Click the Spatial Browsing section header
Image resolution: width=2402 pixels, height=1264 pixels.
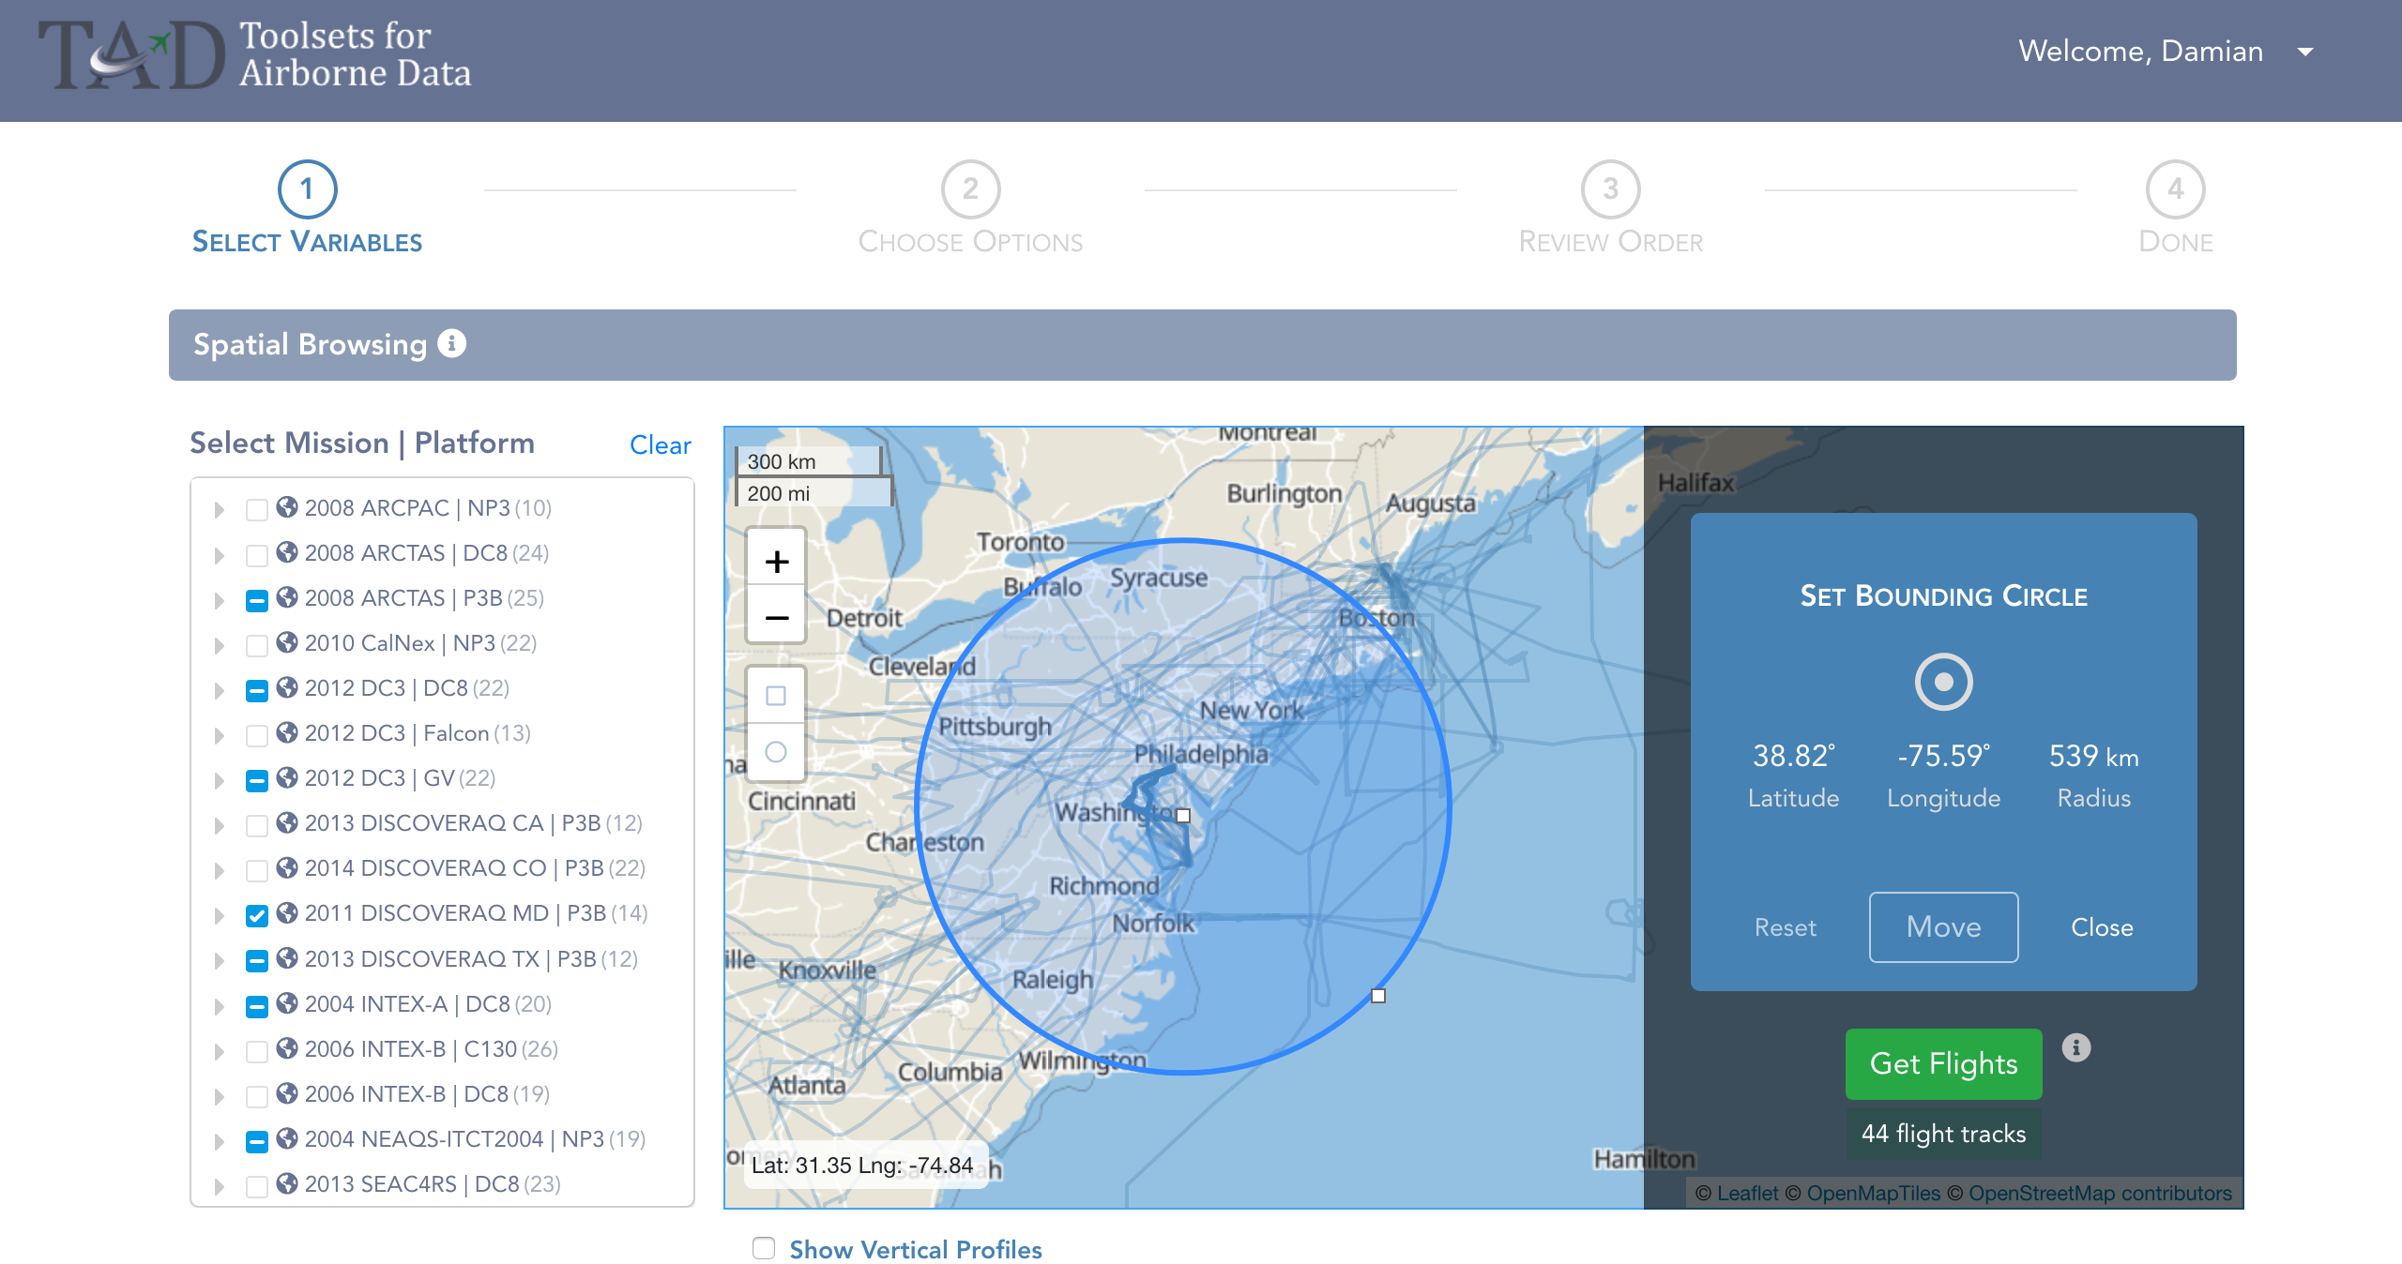[1202, 344]
